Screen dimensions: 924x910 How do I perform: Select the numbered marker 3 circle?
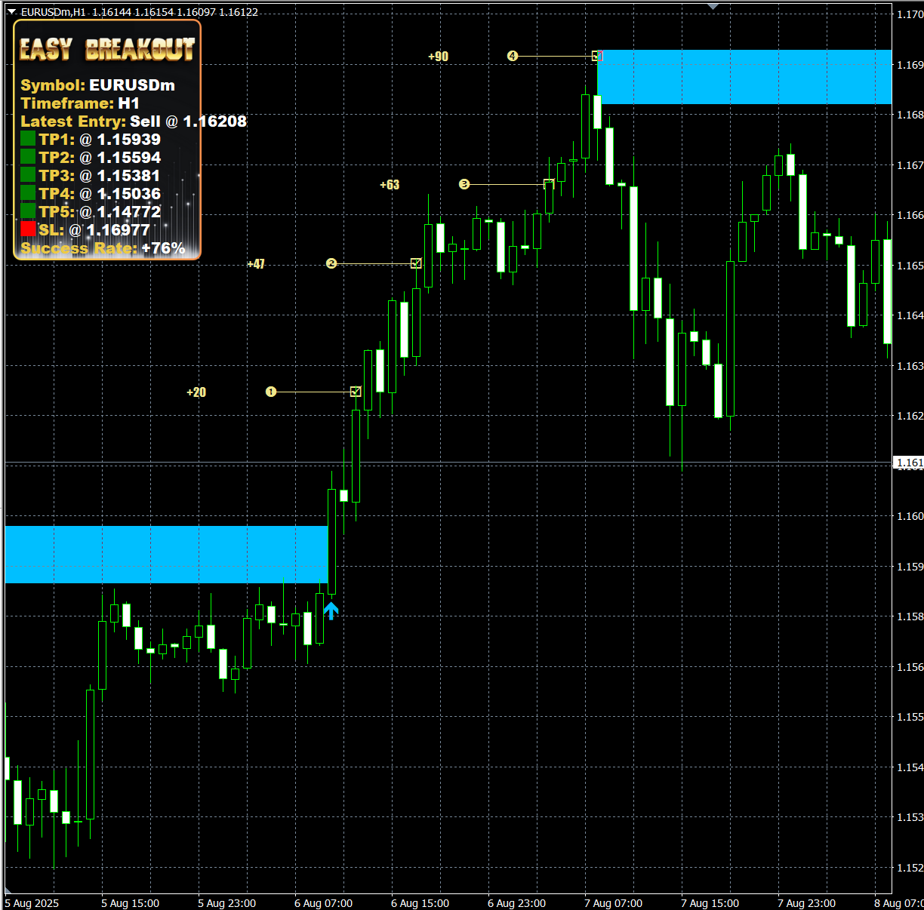click(x=464, y=184)
